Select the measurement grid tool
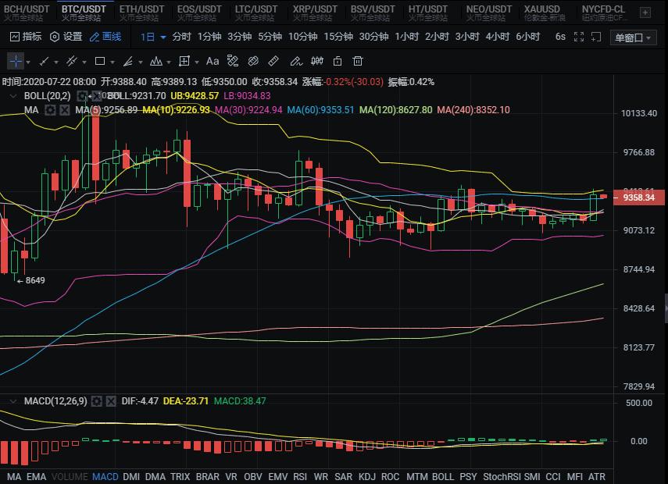This screenshot has height=484, width=668. [184, 62]
